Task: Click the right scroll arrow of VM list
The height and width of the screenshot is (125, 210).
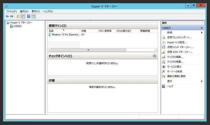Action: pyautogui.click(x=156, y=50)
